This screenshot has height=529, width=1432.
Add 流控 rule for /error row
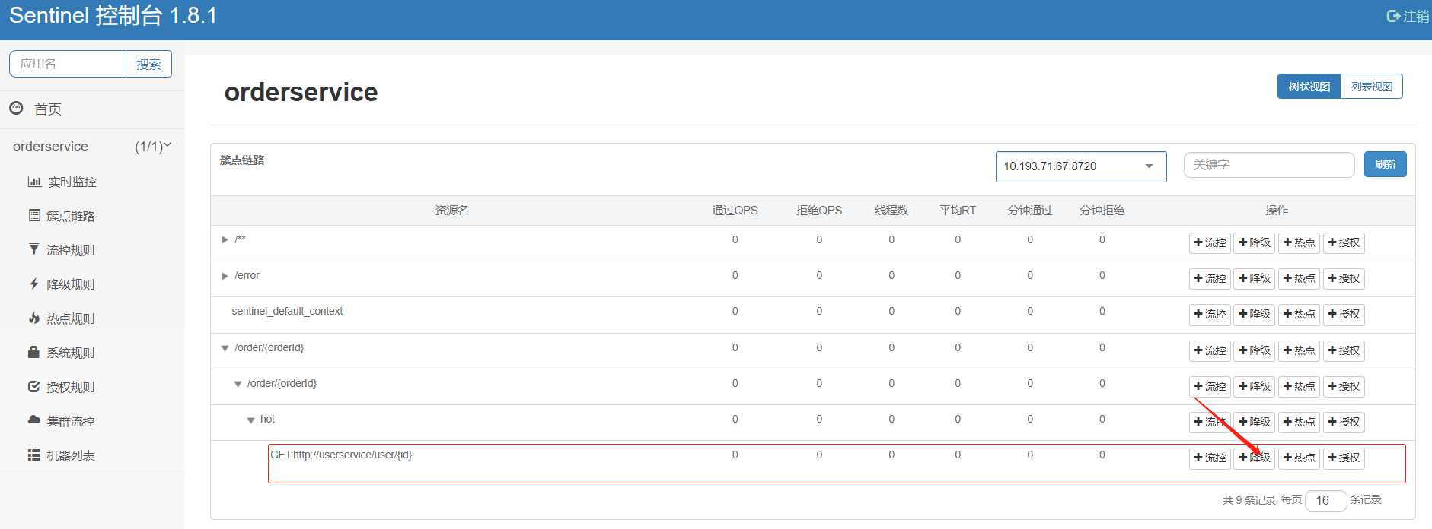(x=1210, y=278)
